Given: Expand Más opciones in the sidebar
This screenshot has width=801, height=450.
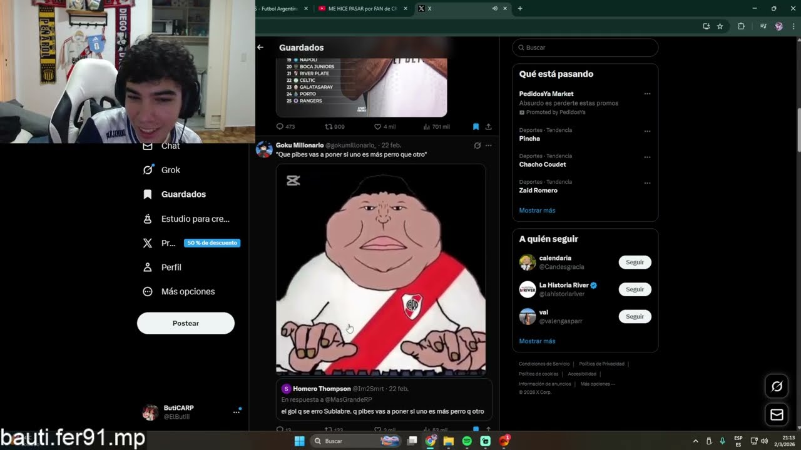Looking at the screenshot, I should pos(179,291).
